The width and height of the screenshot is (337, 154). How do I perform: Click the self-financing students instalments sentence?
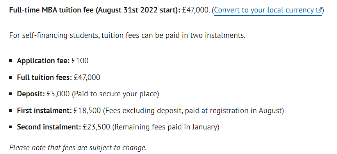click(127, 35)
